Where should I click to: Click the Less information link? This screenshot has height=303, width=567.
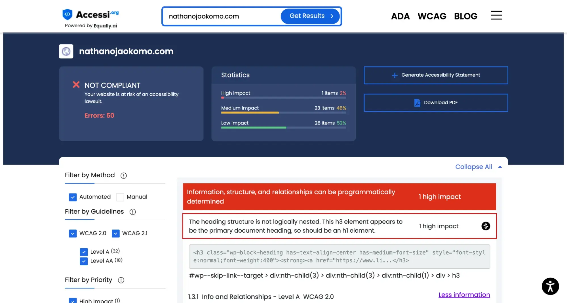[x=464, y=295]
